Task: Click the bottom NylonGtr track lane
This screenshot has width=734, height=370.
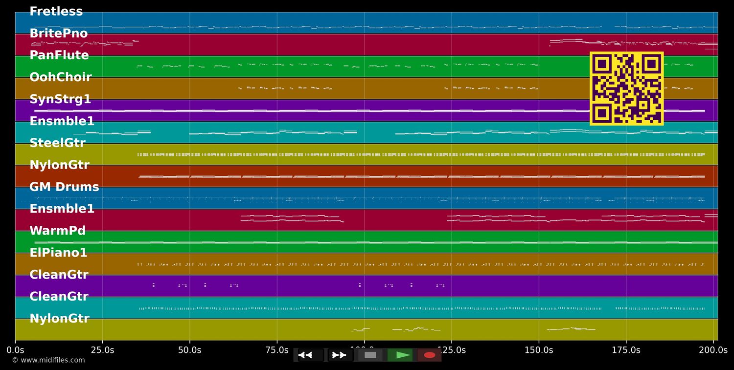Action: 367,330
